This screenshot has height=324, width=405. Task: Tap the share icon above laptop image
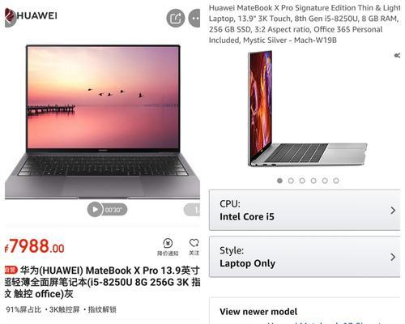176,18
